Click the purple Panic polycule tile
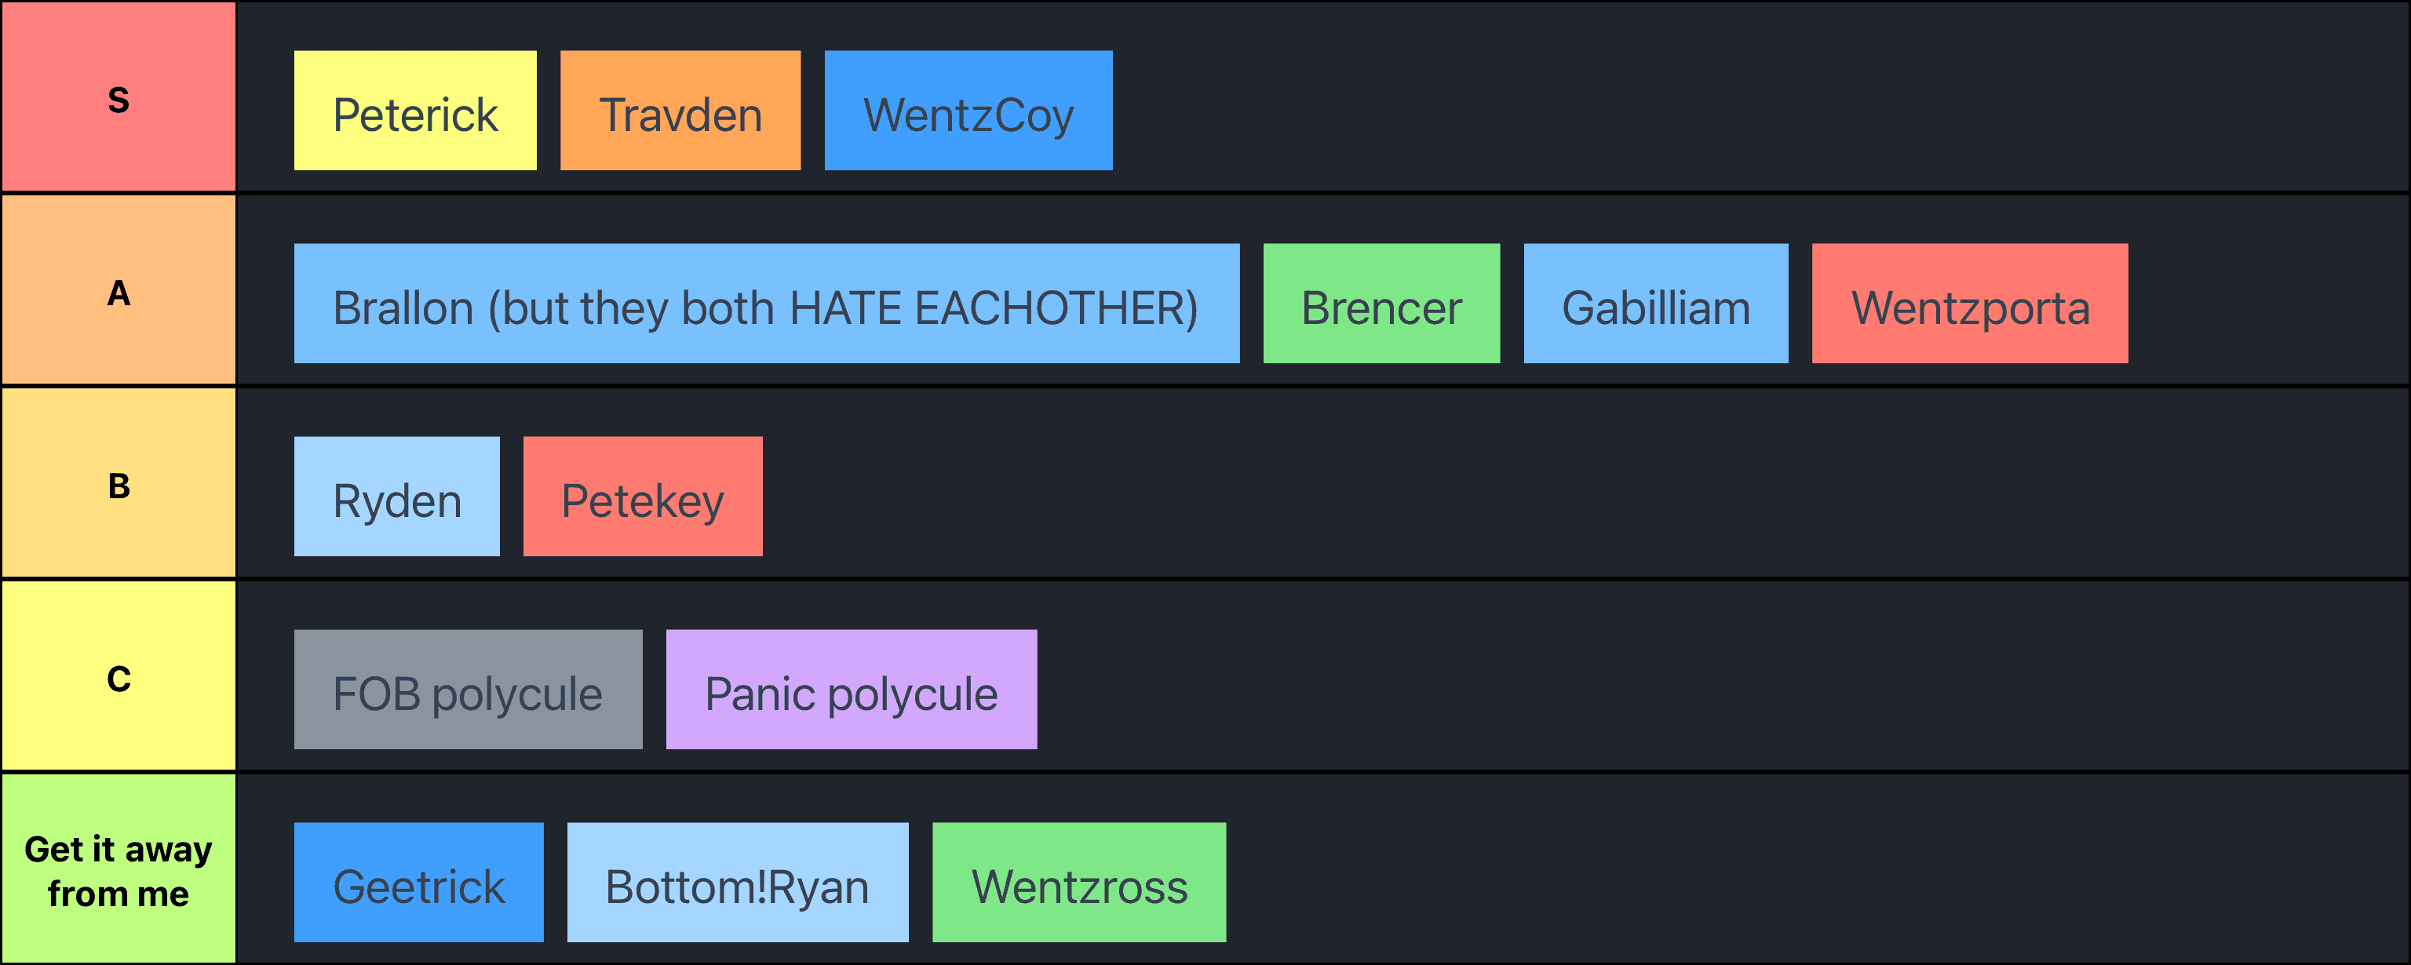The image size is (2411, 965). click(x=851, y=689)
